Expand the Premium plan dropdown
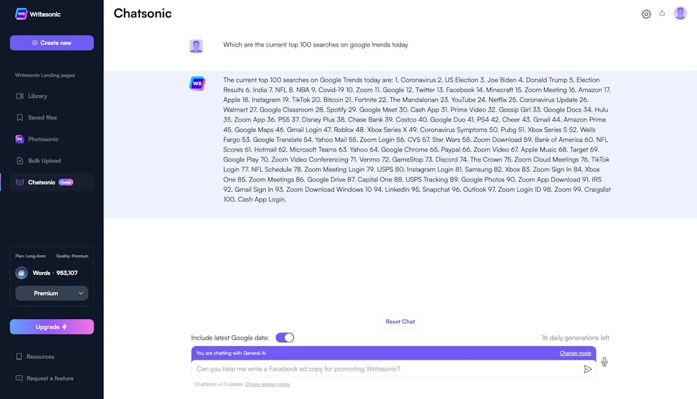 click(52, 293)
